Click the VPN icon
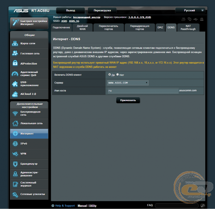 (15, 154)
